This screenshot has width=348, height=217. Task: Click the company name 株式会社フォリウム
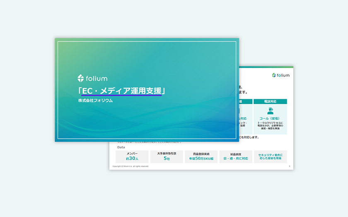(x=95, y=100)
